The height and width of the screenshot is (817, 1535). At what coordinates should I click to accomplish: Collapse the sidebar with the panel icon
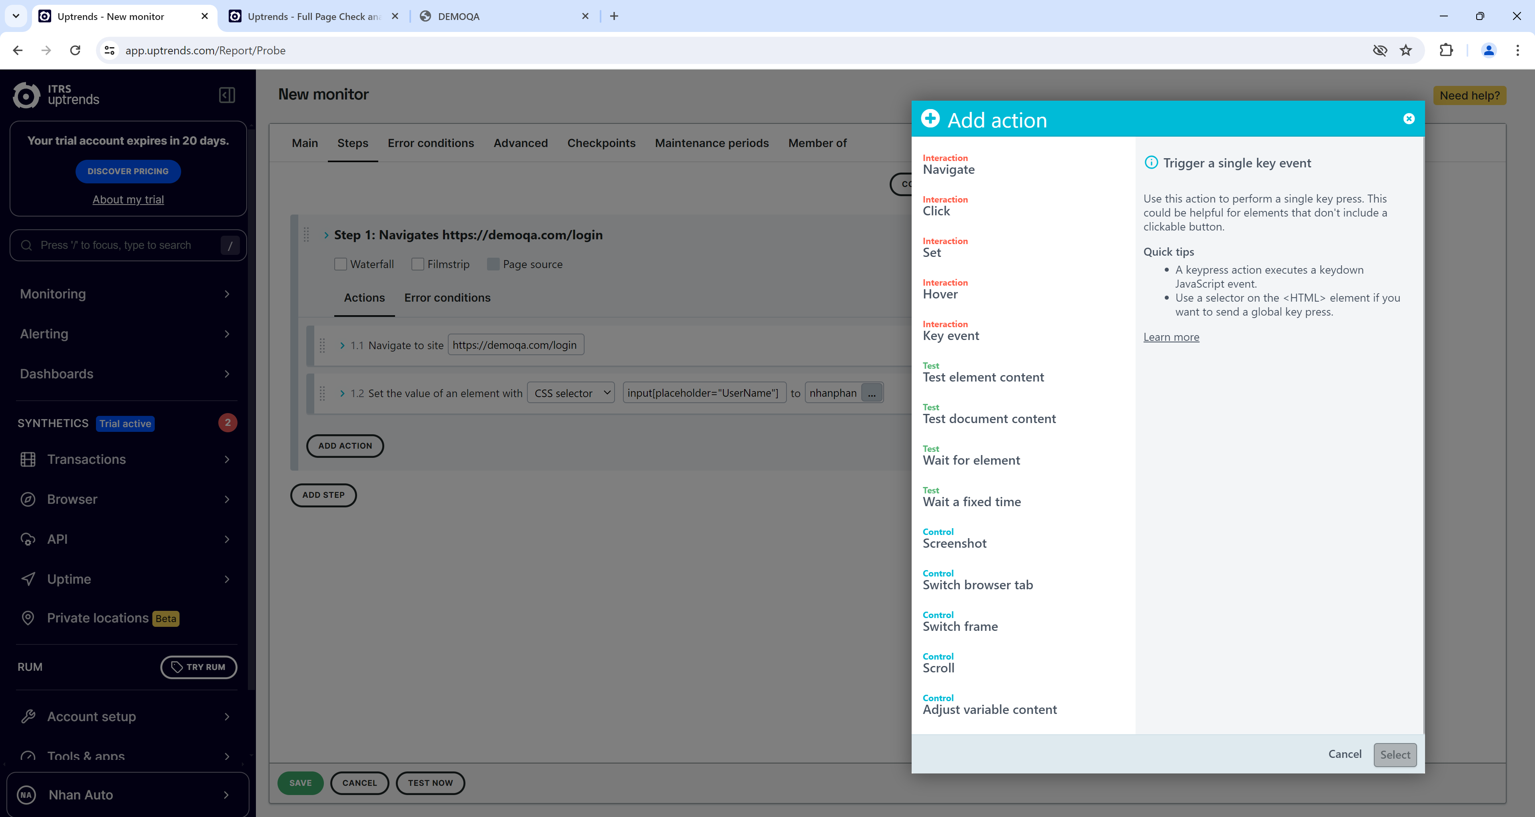pyautogui.click(x=227, y=95)
